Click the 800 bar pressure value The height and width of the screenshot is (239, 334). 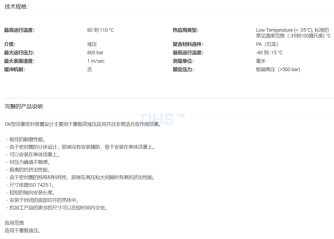click(95, 53)
